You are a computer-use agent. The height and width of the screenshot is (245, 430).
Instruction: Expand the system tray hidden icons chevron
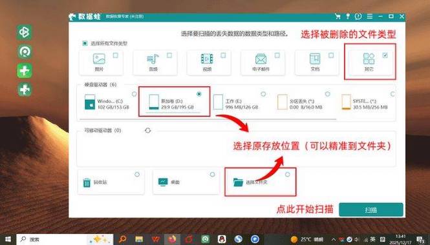pyautogui.click(x=334, y=240)
